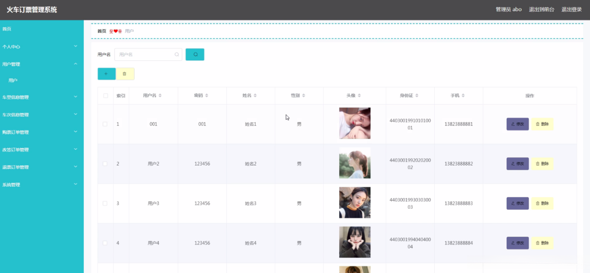590x273 pixels.
Task: Sort by 密码 column arrows
Action: pos(207,96)
